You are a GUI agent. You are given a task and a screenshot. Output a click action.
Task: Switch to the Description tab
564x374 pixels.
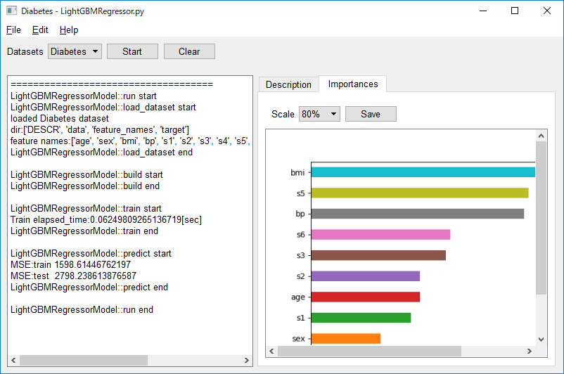288,84
